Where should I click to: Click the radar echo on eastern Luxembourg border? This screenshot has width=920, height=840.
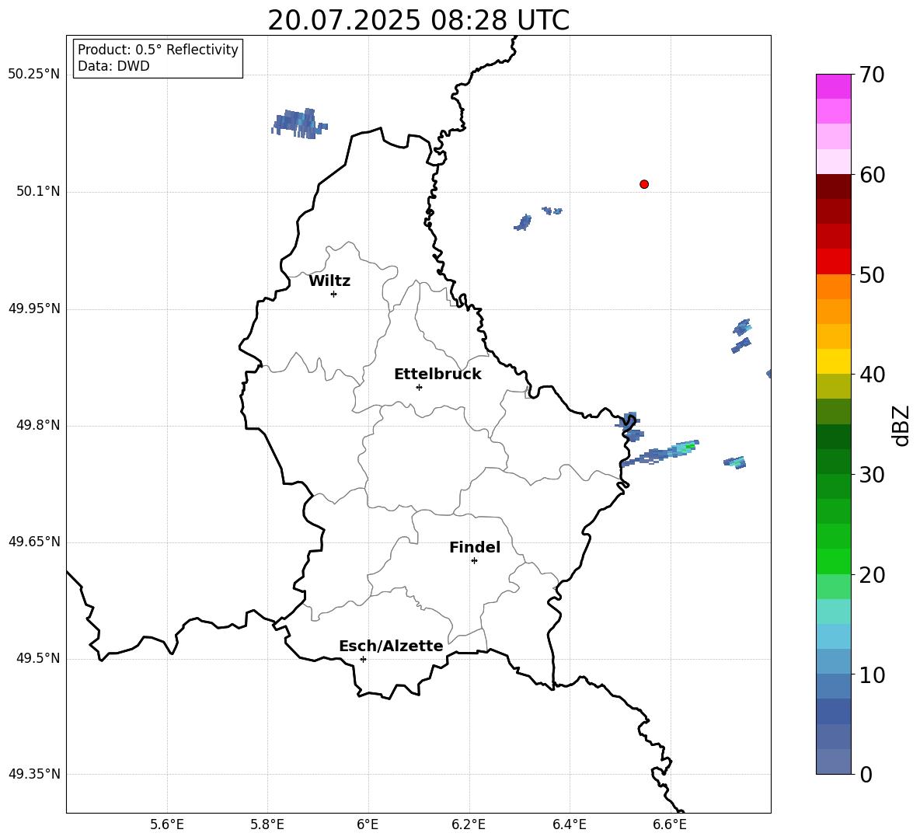(x=630, y=427)
